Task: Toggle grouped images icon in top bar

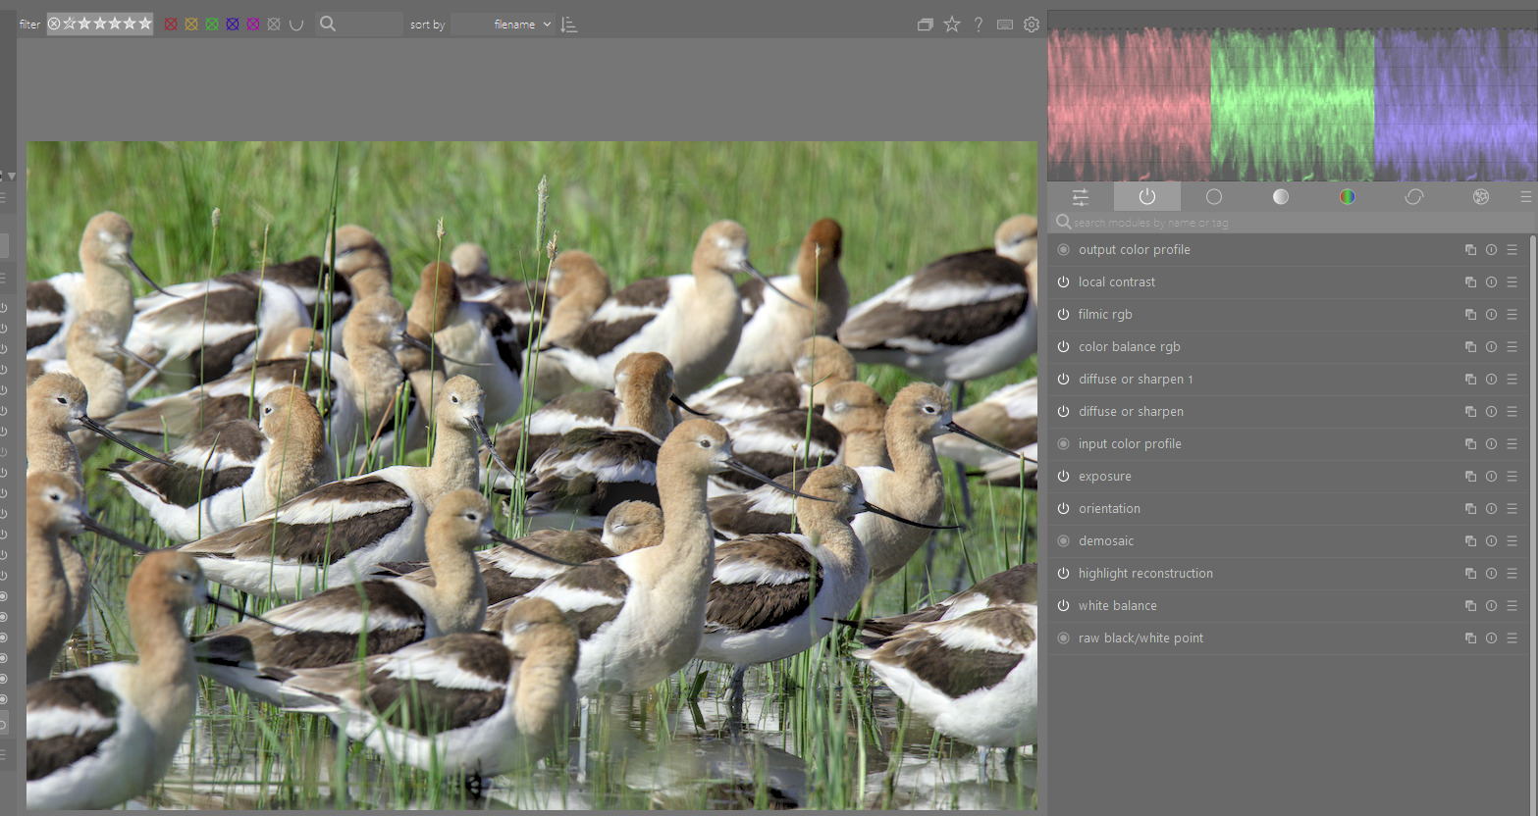Action: tap(925, 25)
